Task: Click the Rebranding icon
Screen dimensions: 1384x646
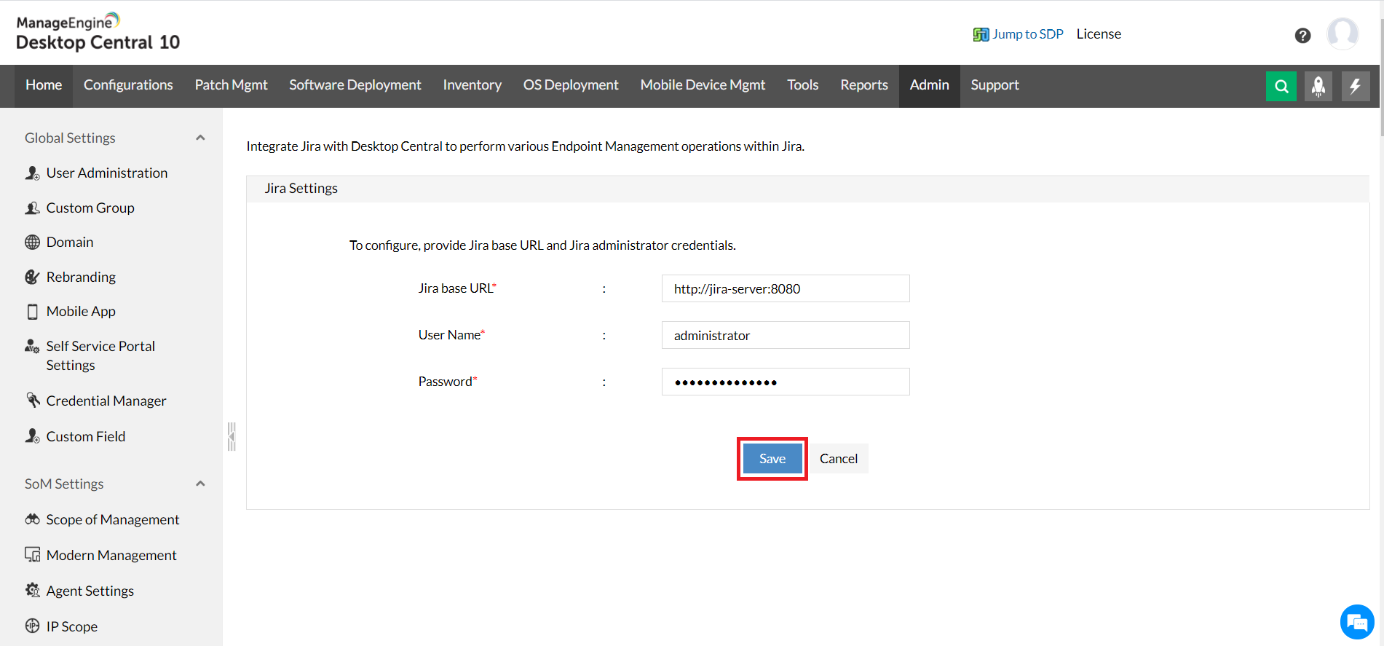Action: pyautogui.click(x=32, y=277)
